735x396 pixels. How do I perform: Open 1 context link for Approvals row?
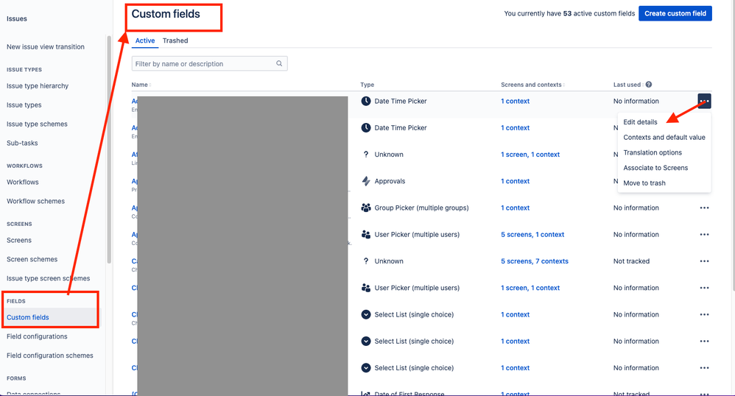pyautogui.click(x=515, y=181)
